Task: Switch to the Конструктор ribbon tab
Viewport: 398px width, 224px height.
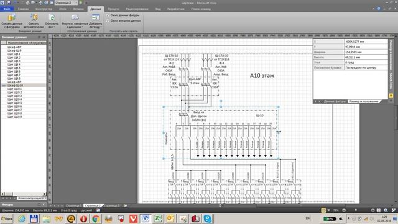Action: click(44, 9)
